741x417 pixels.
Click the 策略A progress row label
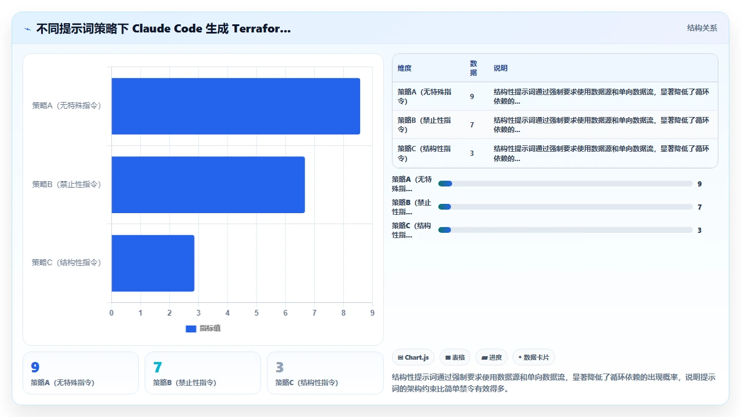click(x=412, y=184)
